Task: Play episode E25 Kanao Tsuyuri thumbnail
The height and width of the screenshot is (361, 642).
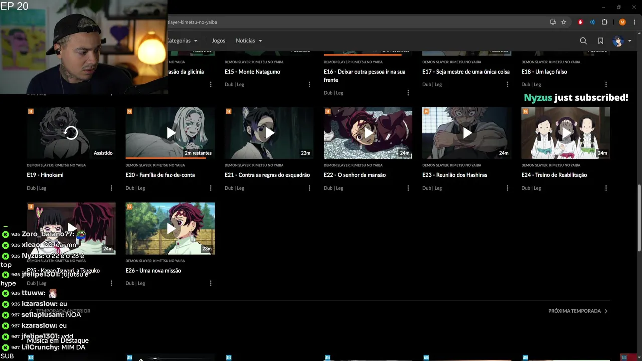Action: 71,228
